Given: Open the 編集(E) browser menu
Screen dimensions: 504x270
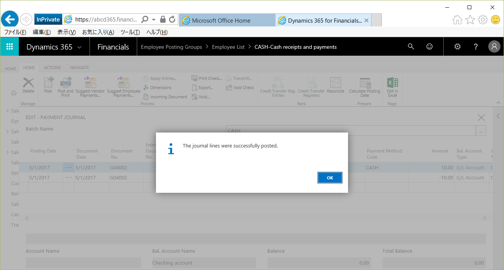Looking at the screenshot, I should pos(41,32).
